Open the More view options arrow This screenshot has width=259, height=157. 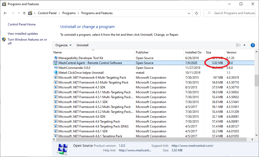click(x=245, y=45)
